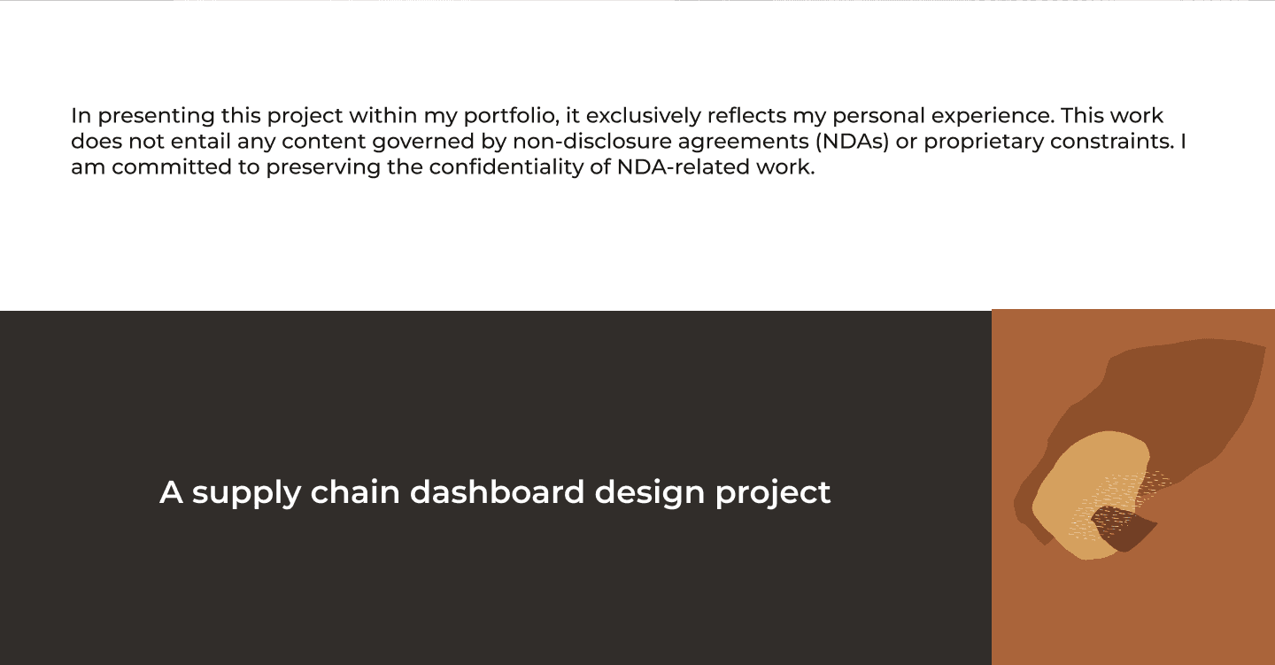This screenshot has height=665, width=1275.
Task: Click the supply chain dashboard project heading
Action: 495,492
